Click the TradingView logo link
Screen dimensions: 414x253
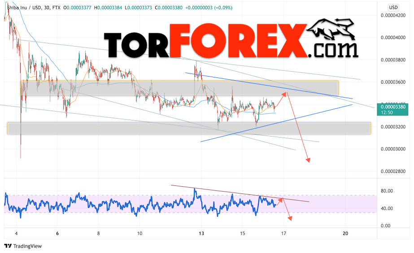[23, 246]
